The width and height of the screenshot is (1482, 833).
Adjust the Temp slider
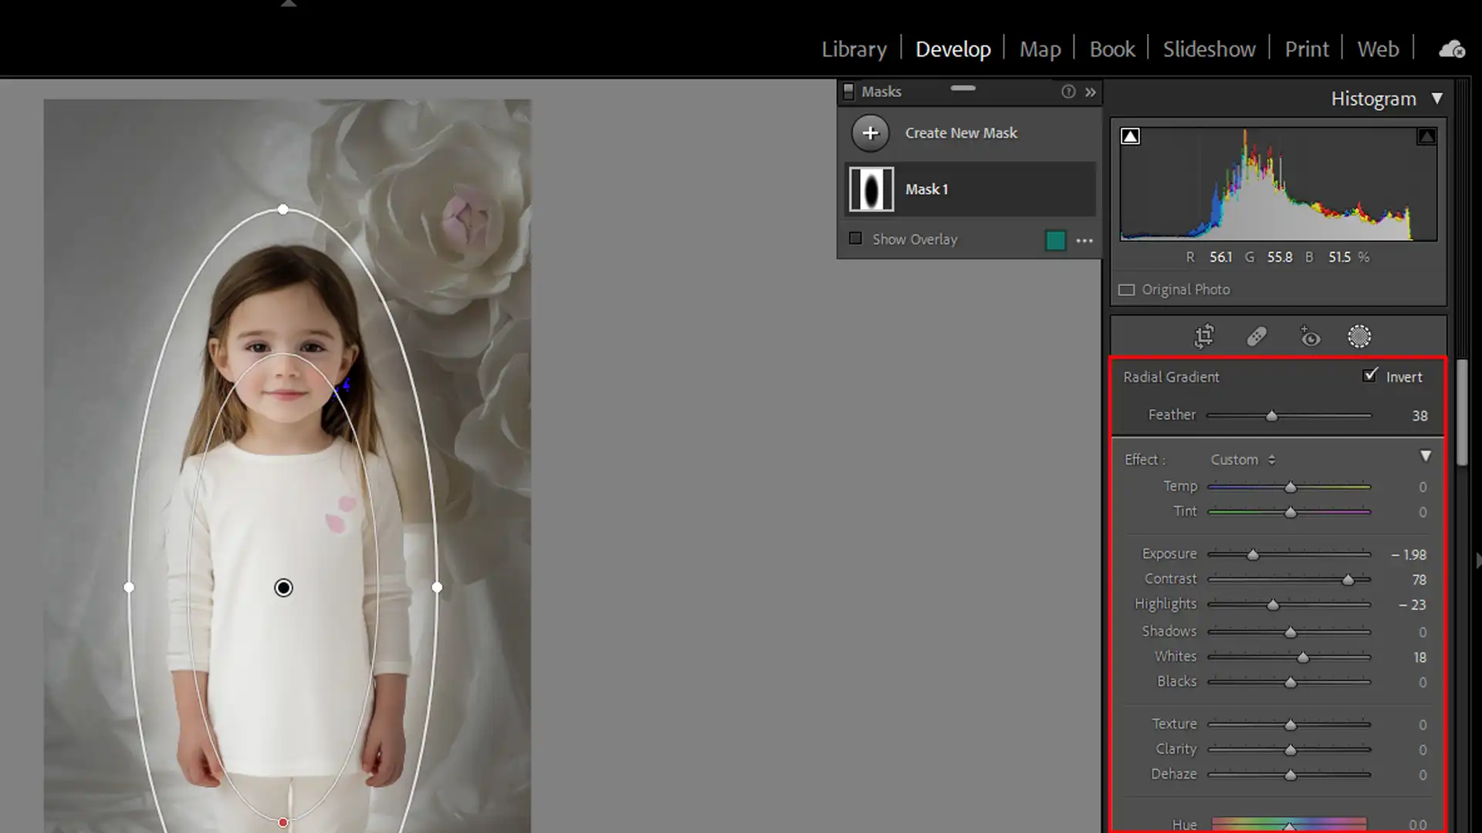[x=1289, y=487]
